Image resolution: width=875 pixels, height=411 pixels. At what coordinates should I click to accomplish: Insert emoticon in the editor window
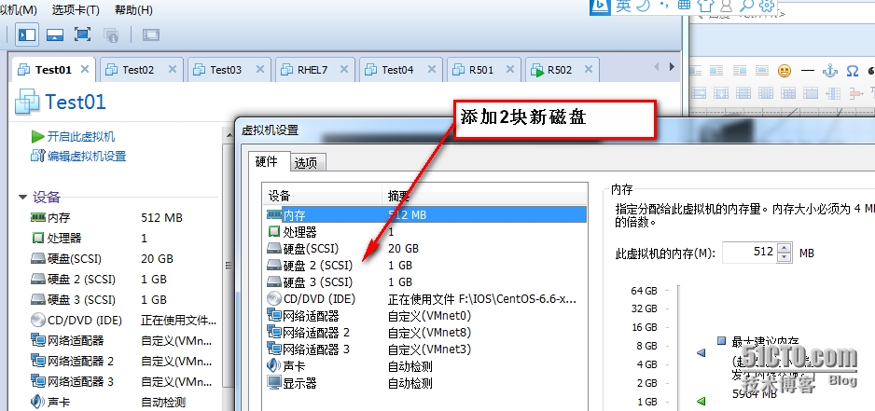(x=785, y=71)
